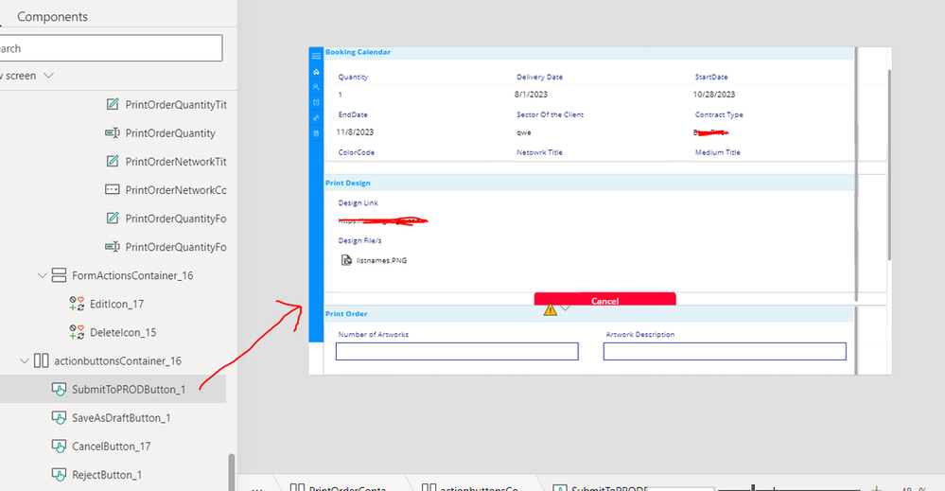This screenshot has height=491, width=945.
Task: Click the document icon in the blue app sidebar
Action: pos(316,133)
